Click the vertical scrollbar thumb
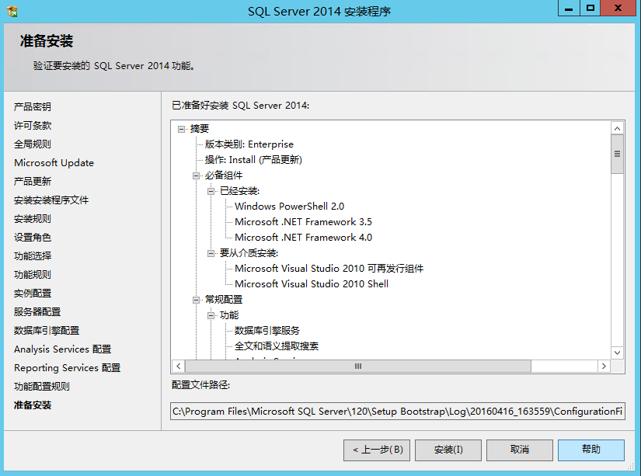The width and height of the screenshot is (641, 476). click(617, 154)
